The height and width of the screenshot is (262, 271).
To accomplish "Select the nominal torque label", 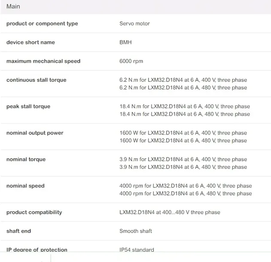I will coord(26,159).
